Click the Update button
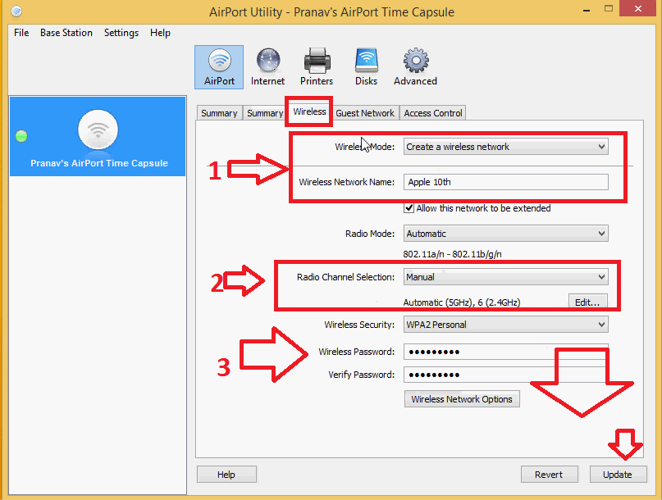662x500 pixels. pyautogui.click(x=618, y=475)
